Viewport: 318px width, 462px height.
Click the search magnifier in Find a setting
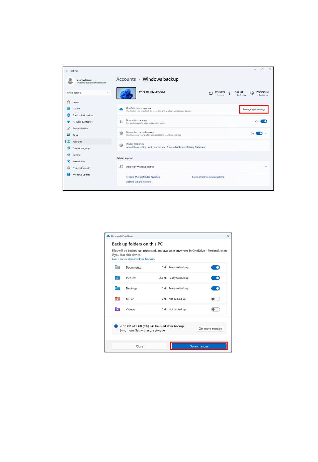108,93
